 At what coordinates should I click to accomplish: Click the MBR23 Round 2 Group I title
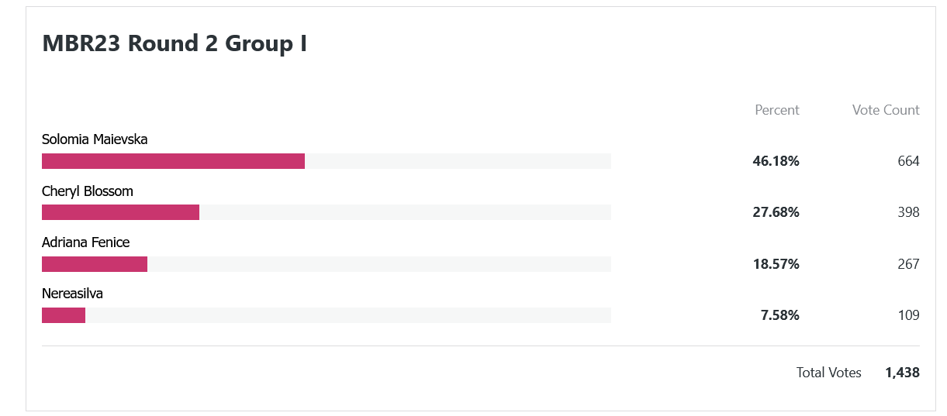[175, 43]
